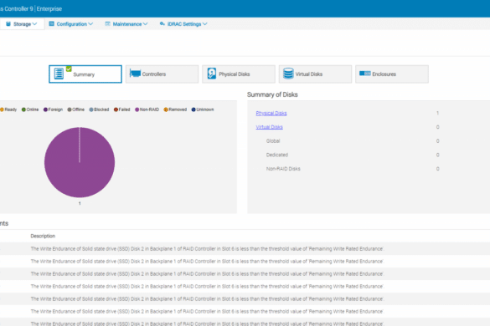Click the Non-RAID Disks row label

pos(283,169)
